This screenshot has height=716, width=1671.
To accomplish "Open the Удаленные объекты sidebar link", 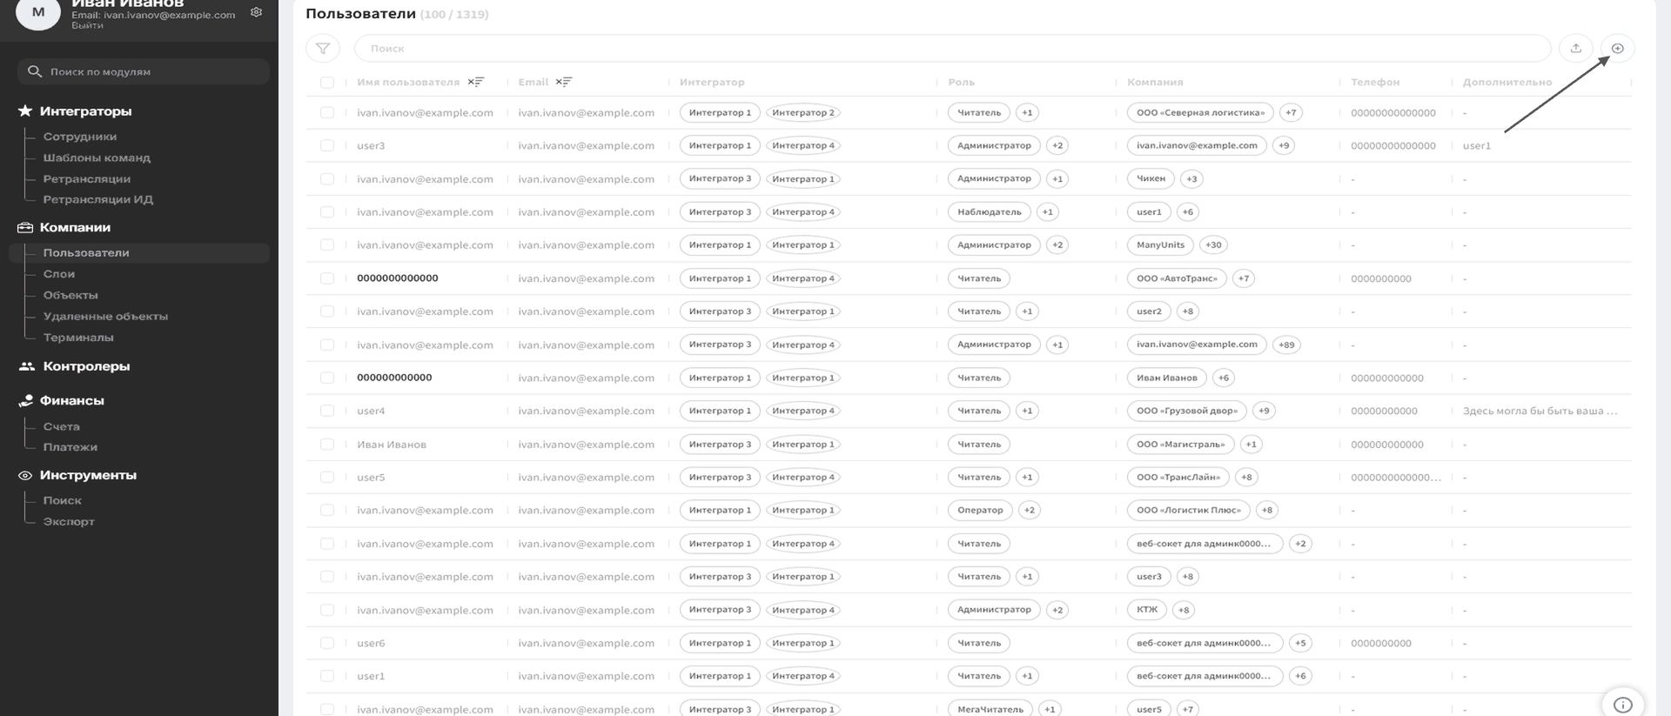I will click(x=105, y=316).
